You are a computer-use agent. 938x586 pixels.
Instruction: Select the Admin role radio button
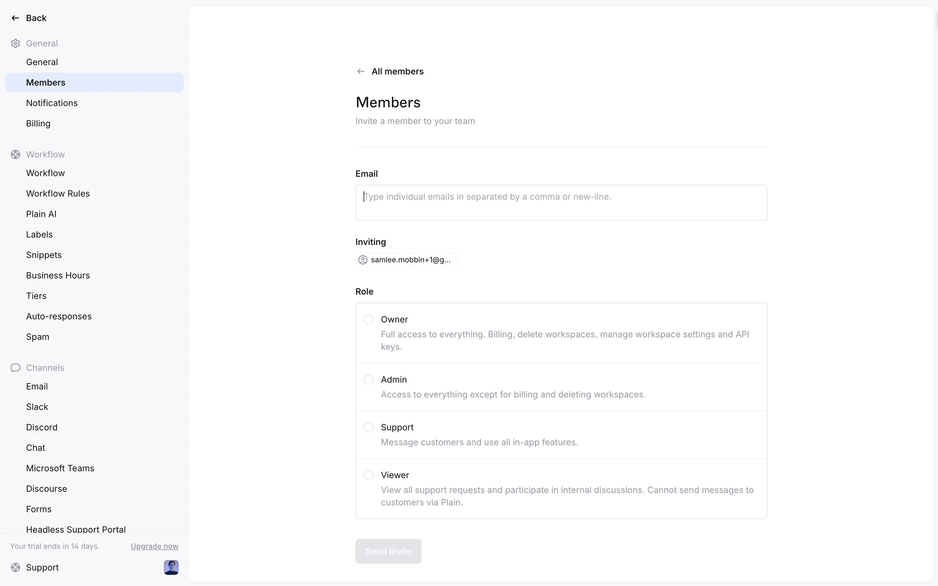click(368, 379)
